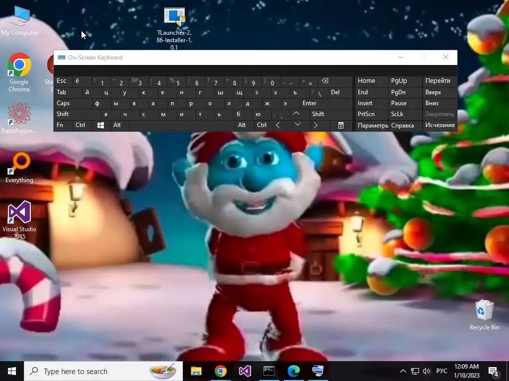Viewport: 509px width, 381px height.
Task: Open the volume control in system tray
Action: click(x=426, y=371)
